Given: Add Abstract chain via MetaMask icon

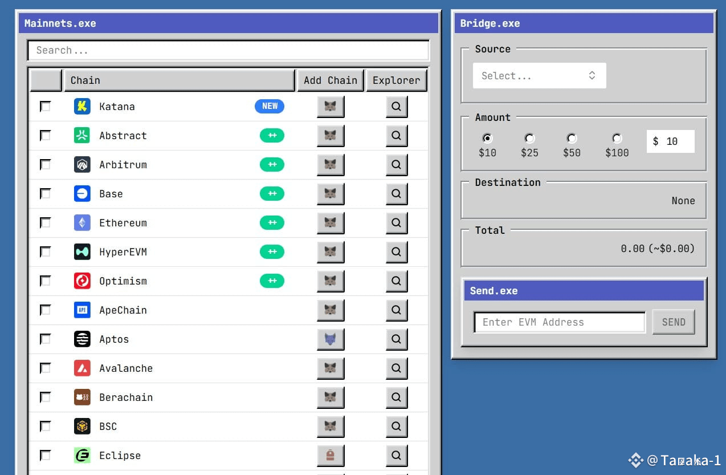Looking at the screenshot, I should point(331,136).
